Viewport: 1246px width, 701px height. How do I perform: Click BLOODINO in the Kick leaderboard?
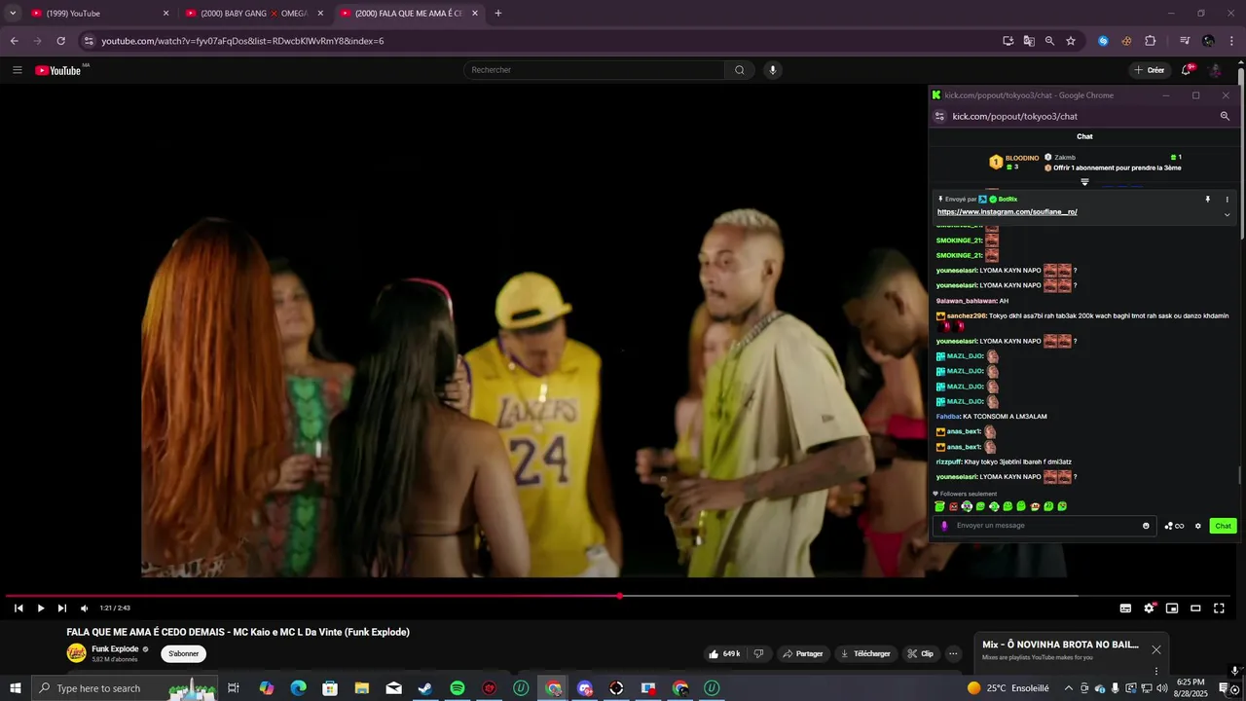[x=1022, y=158]
